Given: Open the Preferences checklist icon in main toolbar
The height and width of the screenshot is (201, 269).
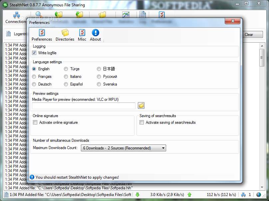Looking at the screenshot, I should point(162,15).
